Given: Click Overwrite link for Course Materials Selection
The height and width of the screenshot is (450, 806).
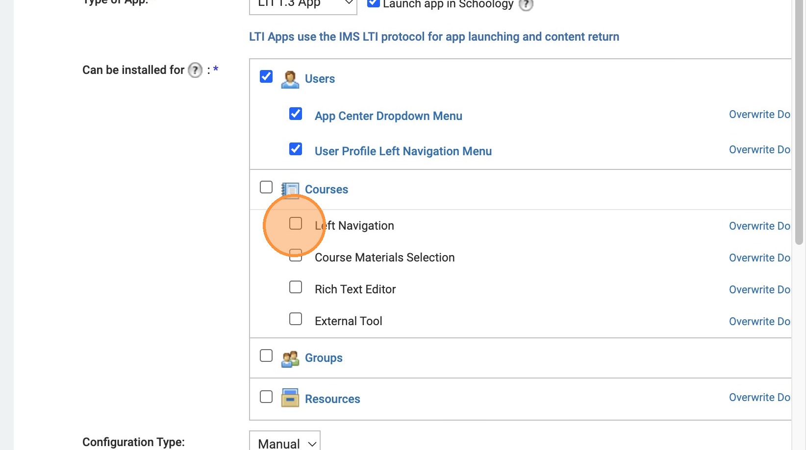Looking at the screenshot, I should pyautogui.click(x=759, y=258).
